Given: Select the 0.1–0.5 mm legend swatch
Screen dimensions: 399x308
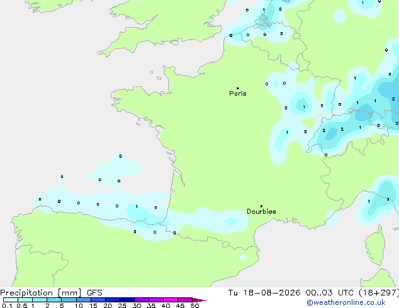Looking at the screenshot, I should (x=11, y=300).
